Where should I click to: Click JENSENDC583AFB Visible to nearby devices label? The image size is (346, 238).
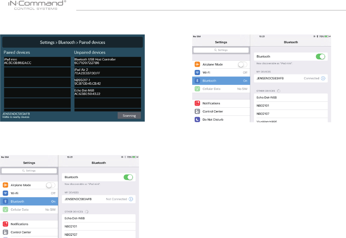[16, 115]
